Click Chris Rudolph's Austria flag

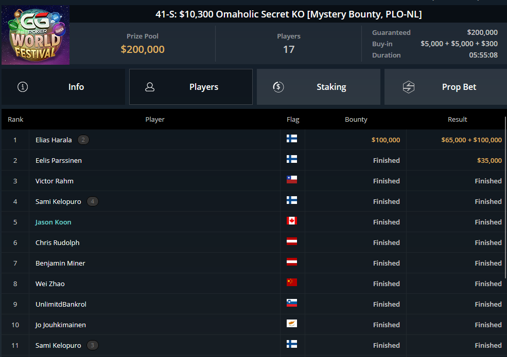[x=292, y=241]
